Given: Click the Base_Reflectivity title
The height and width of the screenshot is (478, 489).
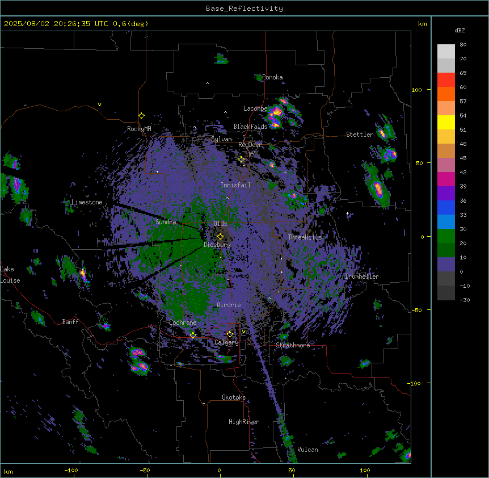Looking at the screenshot, I should (x=244, y=9).
